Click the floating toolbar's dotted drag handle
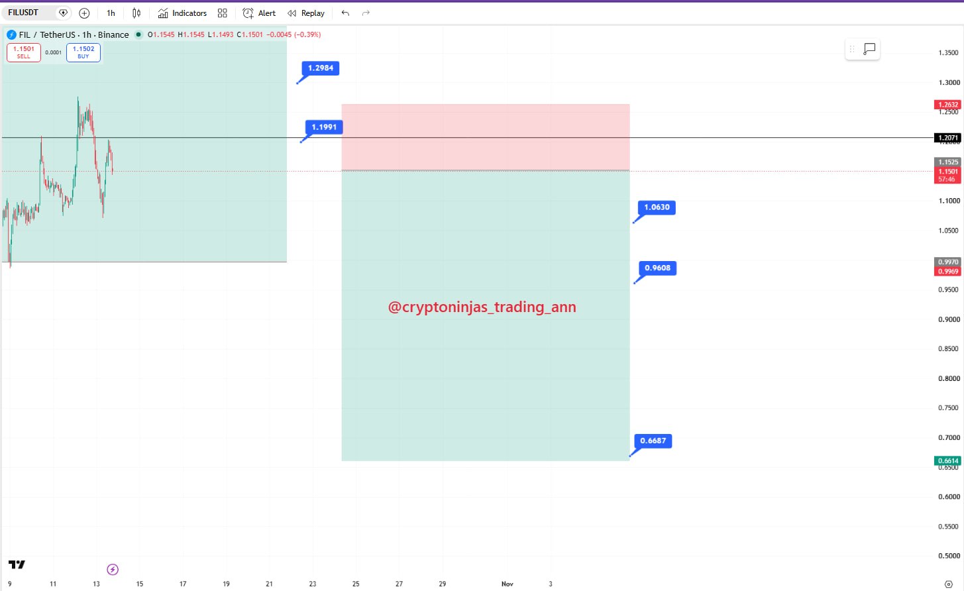 point(852,49)
